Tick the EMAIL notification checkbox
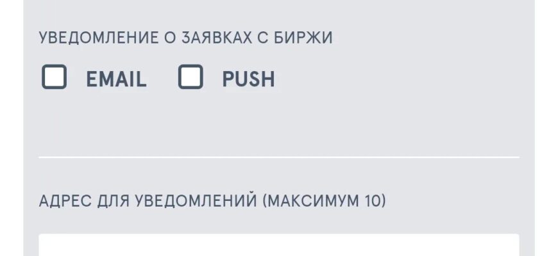Image resolution: width=558 pixels, height=256 pixels. click(54, 78)
